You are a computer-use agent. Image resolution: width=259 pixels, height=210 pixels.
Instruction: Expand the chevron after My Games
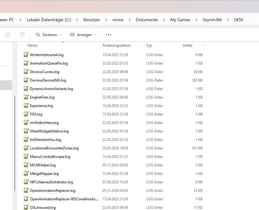(196, 20)
